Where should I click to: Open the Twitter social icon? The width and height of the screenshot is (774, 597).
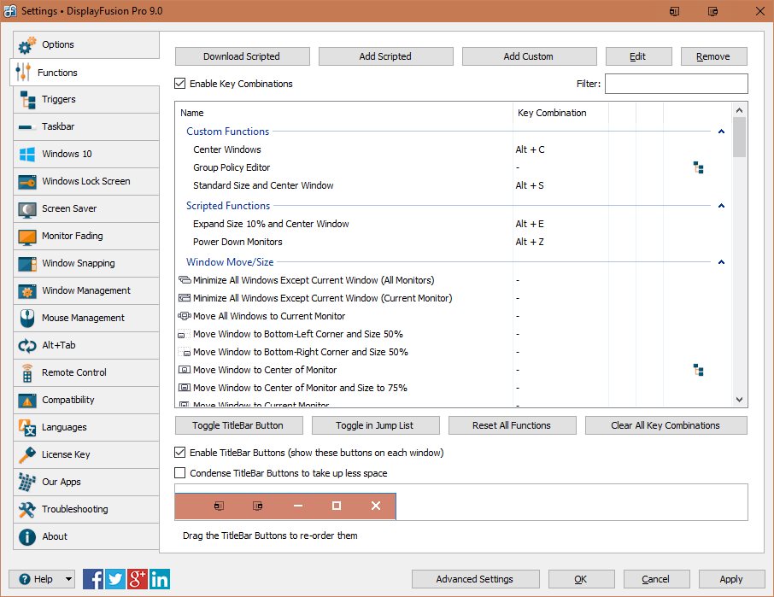[x=115, y=579]
